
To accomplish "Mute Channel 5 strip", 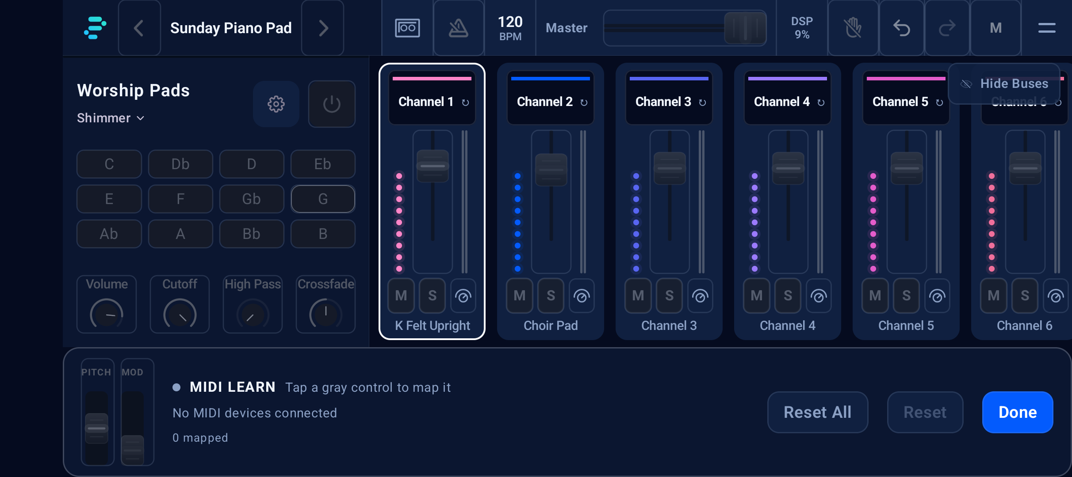I will point(875,296).
